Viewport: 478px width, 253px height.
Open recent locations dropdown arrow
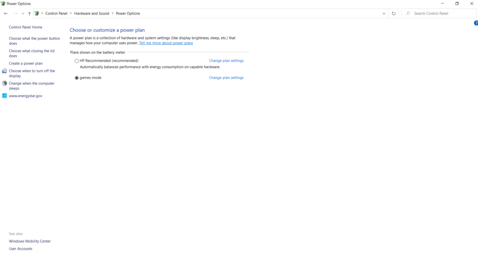pyautogui.click(x=23, y=14)
